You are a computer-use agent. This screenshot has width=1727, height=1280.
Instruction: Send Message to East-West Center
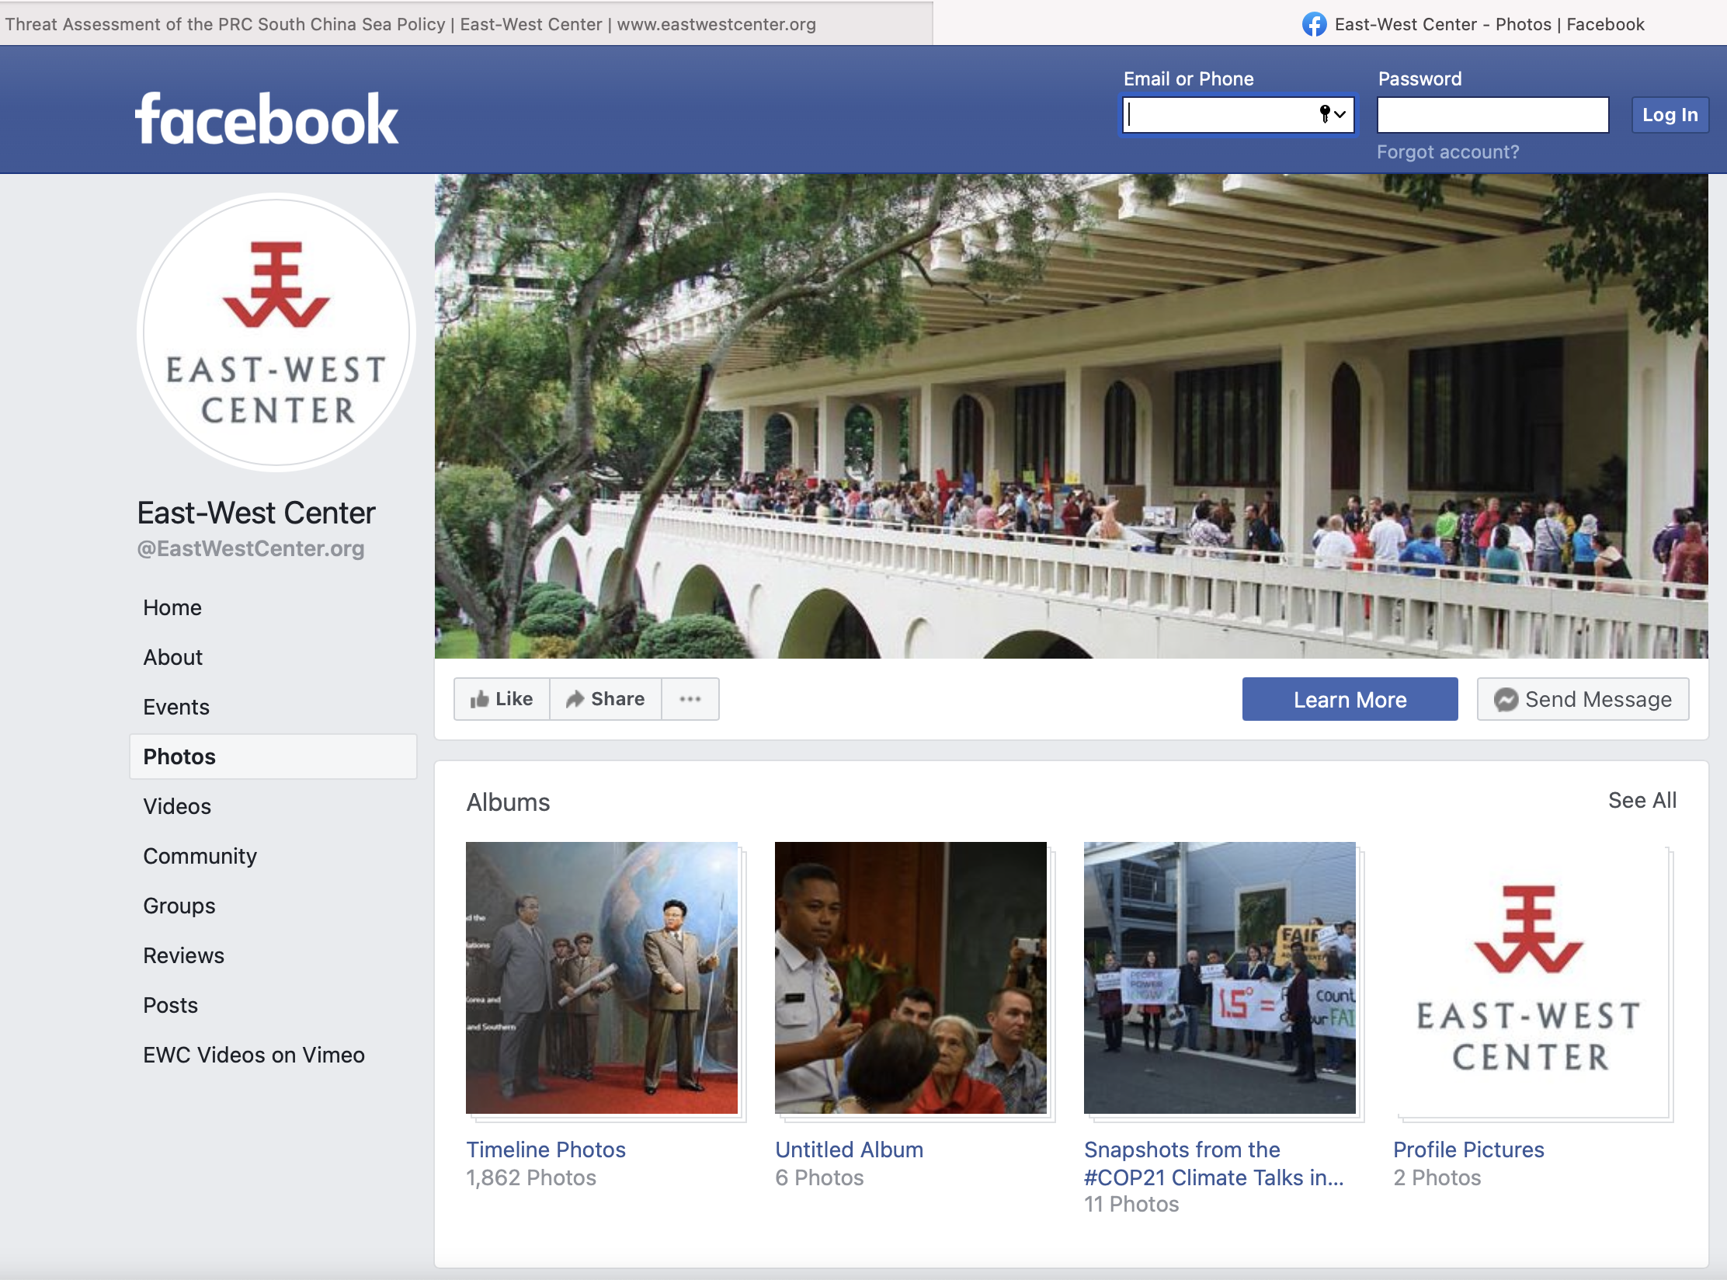coord(1583,699)
